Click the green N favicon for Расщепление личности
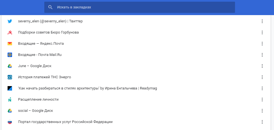The height and width of the screenshot is (130, 274). [10, 100]
